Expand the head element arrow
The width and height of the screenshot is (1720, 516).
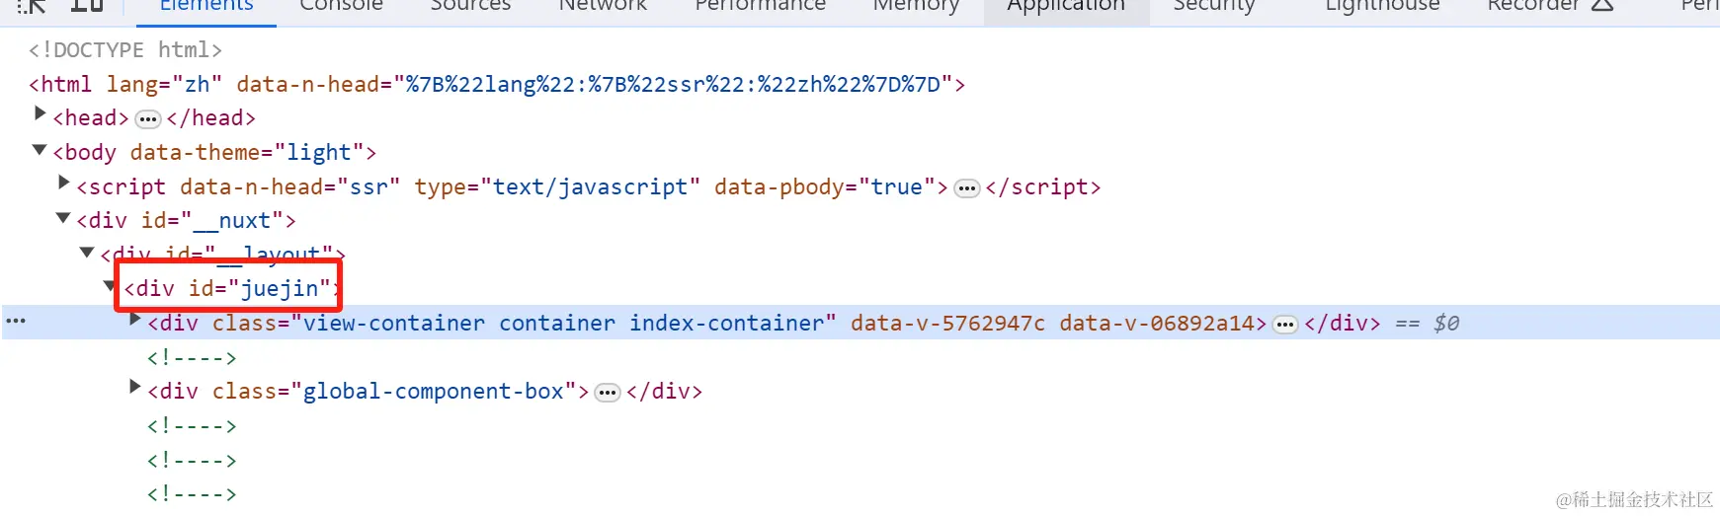(41, 113)
